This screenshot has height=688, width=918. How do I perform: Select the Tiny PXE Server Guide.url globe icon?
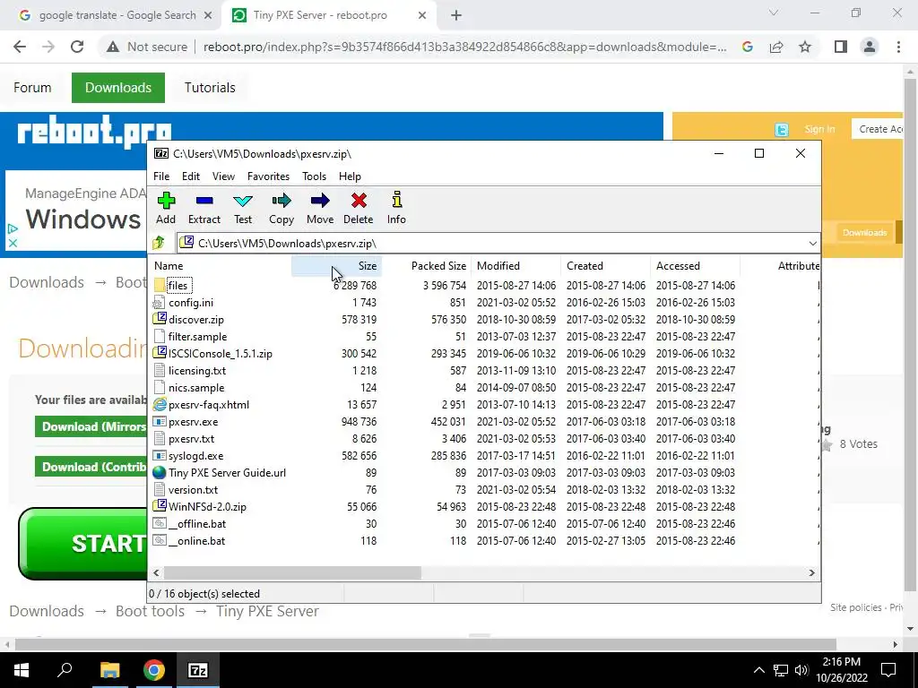(160, 472)
